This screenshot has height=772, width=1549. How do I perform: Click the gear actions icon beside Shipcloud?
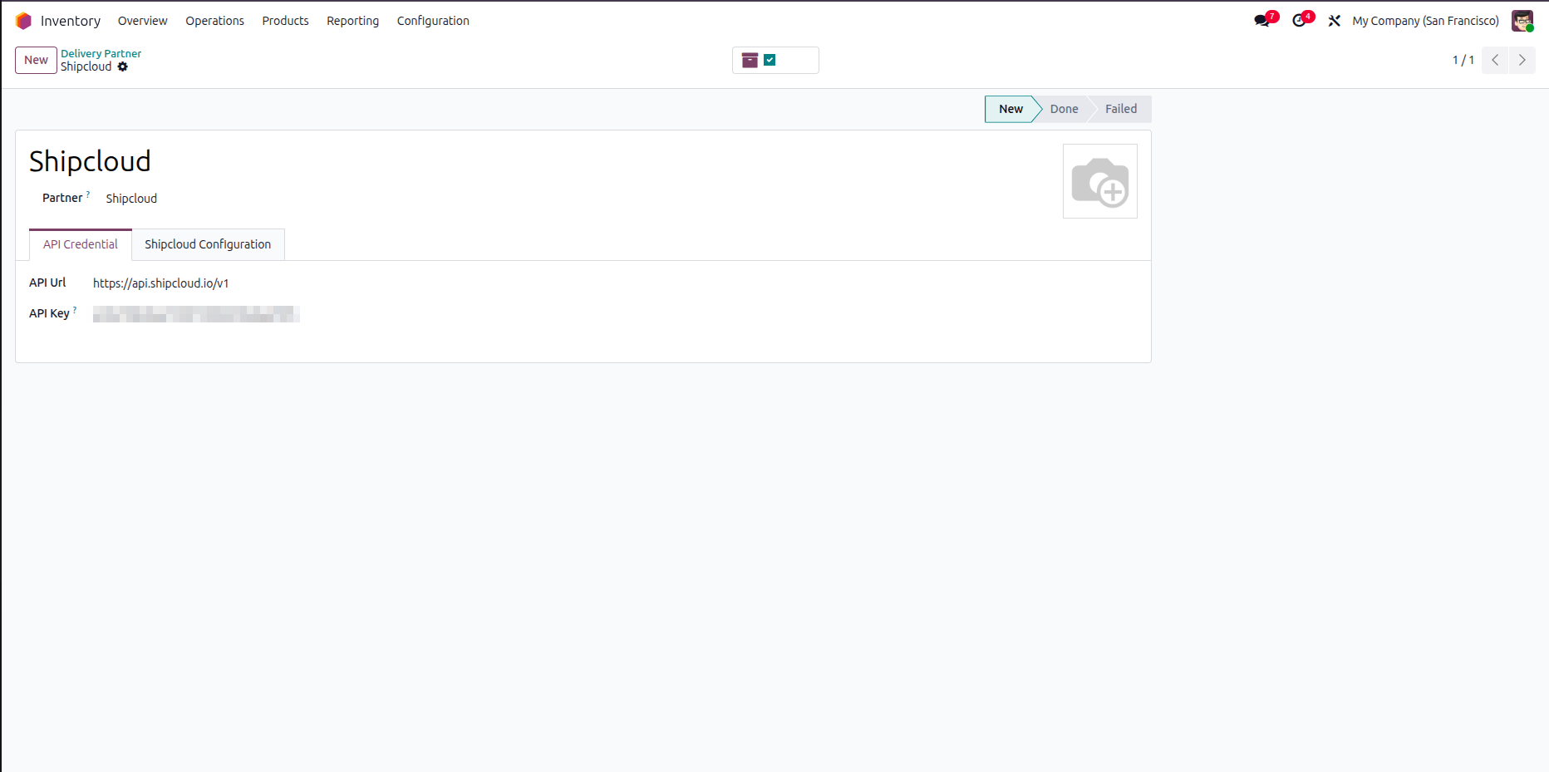coord(123,66)
